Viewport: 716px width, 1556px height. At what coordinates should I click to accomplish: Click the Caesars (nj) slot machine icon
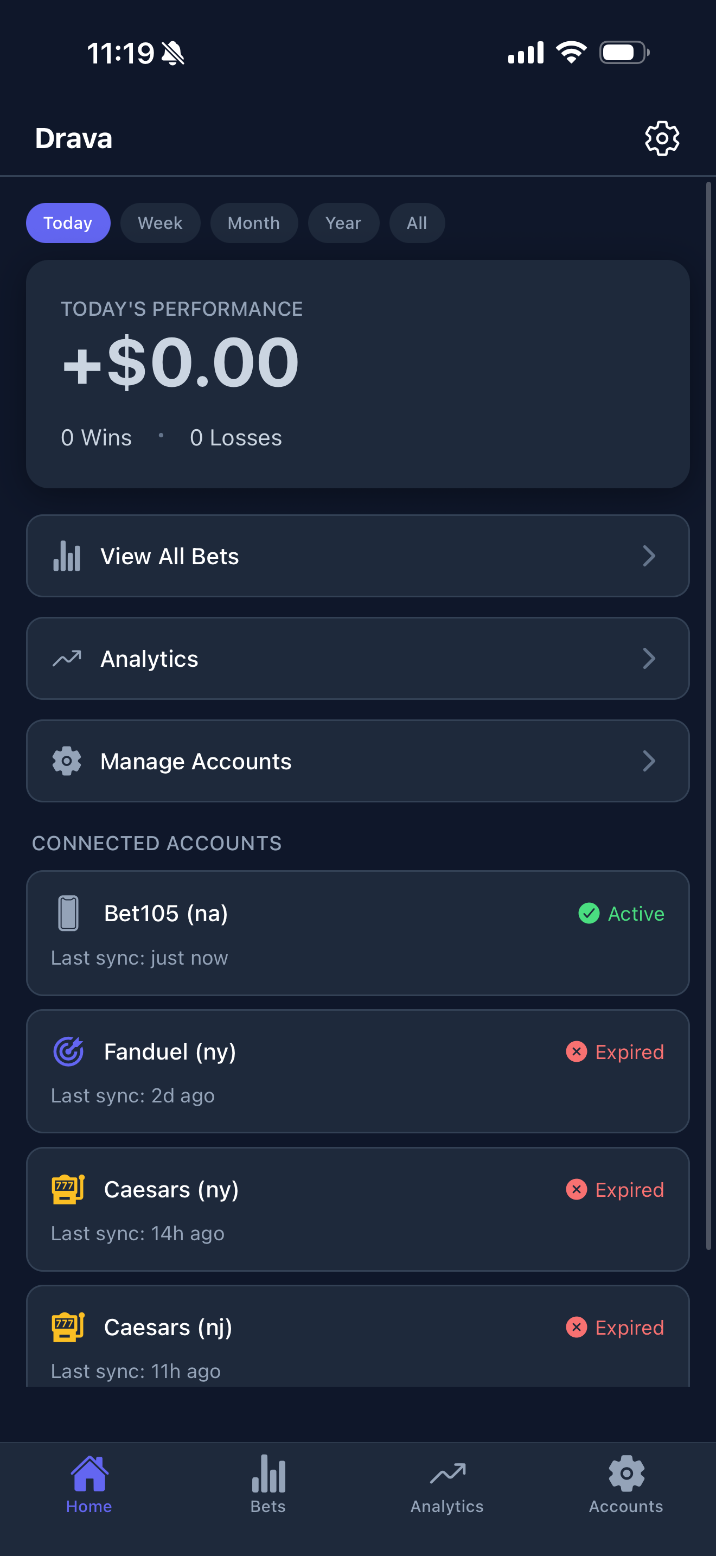point(68,1327)
